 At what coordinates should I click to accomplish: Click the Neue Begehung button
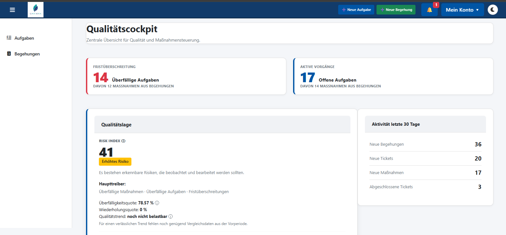pyautogui.click(x=396, y=10)
